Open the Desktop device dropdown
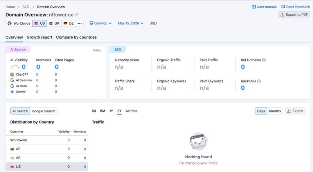Image resolution: width=313 pixels, height=172 pixels. point(101,23)
